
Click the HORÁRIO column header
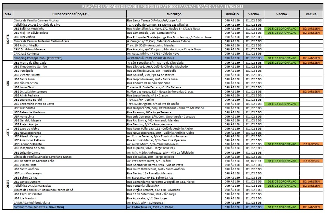tap(232, 15)
